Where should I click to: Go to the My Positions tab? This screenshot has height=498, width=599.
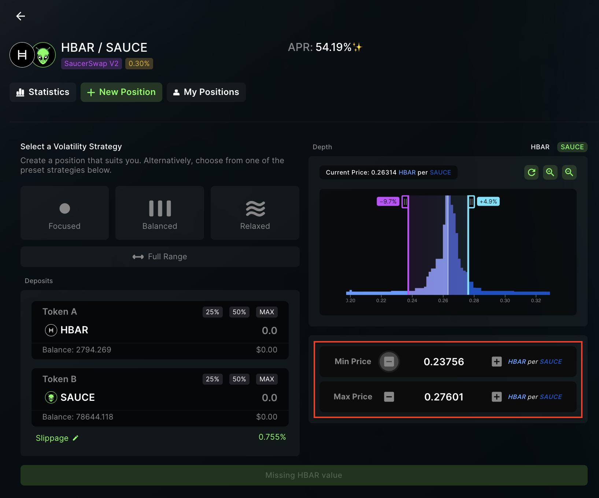tap(206, 92)
